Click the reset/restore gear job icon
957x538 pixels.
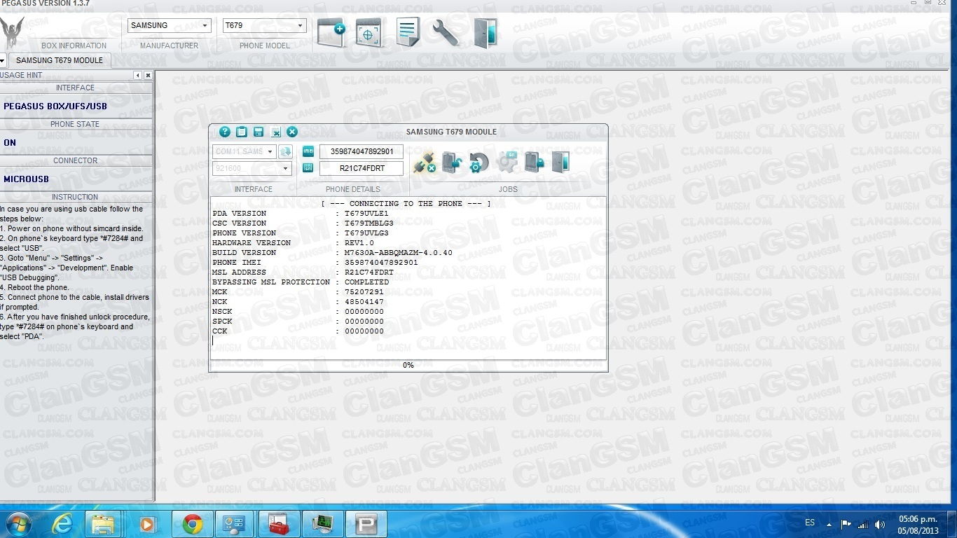tap(479, 163)
